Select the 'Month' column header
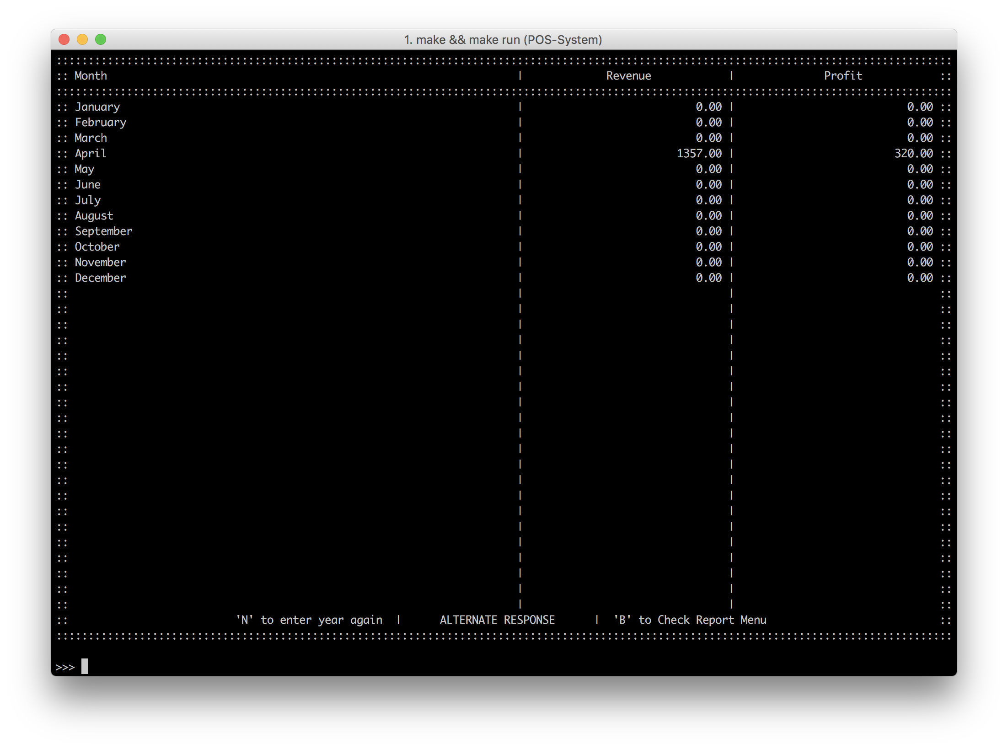 pyautogui.click(x=91, y=76)
